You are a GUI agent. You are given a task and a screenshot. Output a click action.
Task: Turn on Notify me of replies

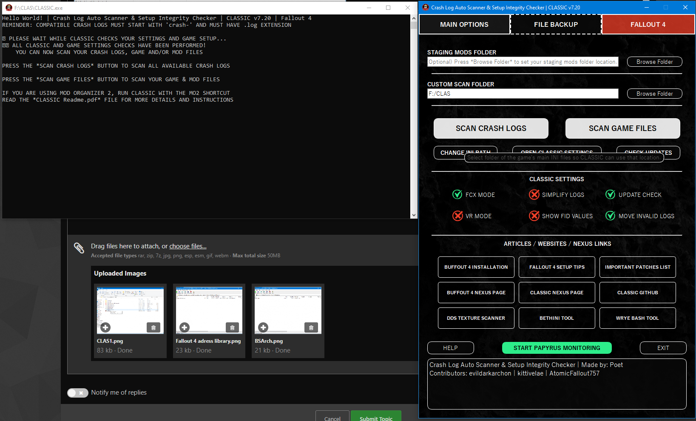[x=78, y=393]
